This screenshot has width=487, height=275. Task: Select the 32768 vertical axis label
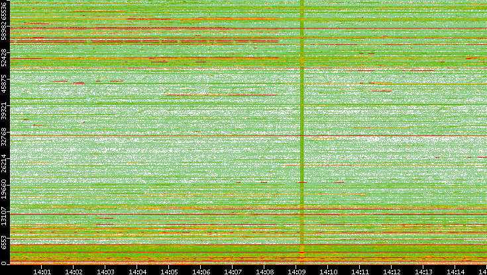tap(3, 137)
